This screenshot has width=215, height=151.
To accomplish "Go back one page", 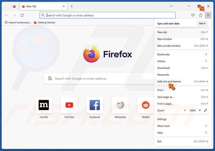I will [x=7, y=15].
